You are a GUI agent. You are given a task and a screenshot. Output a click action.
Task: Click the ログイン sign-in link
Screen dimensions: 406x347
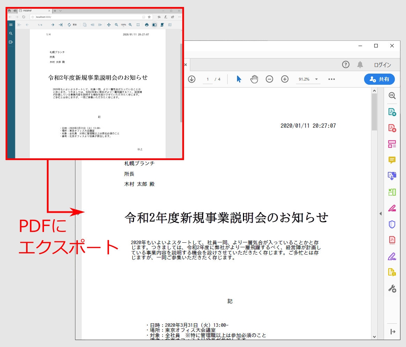(383, 65)
